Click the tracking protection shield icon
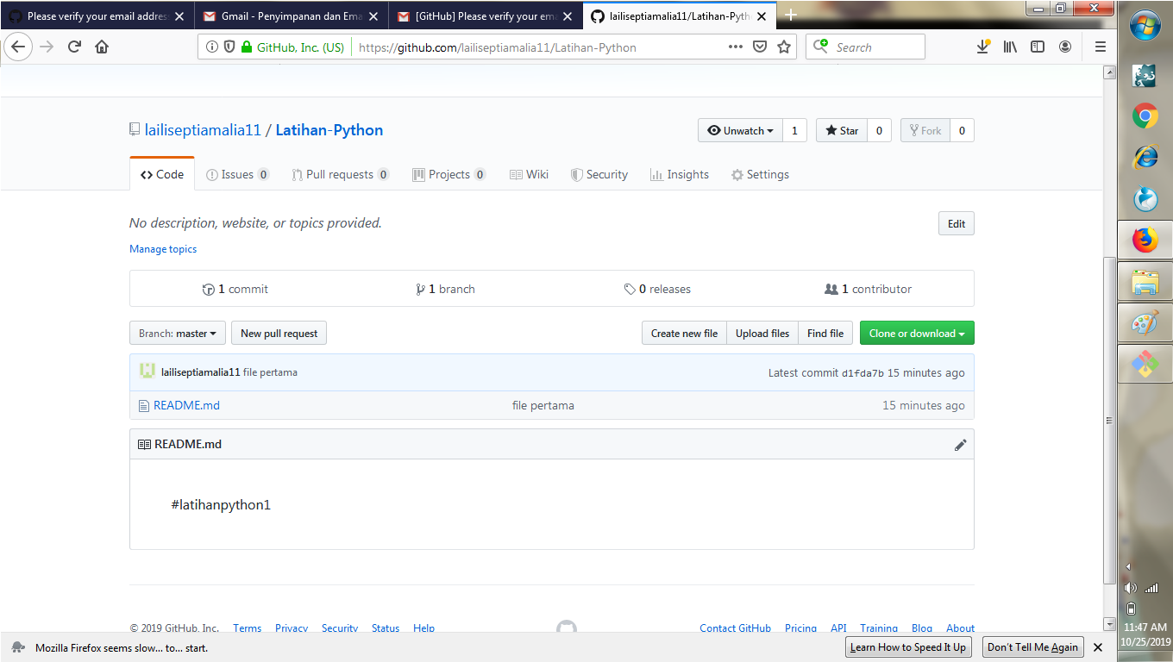 (x=229, y=47)
